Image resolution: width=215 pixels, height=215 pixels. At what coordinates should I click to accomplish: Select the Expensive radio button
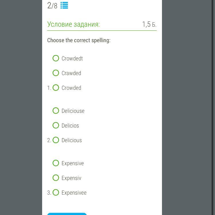(x=56, y=163)
